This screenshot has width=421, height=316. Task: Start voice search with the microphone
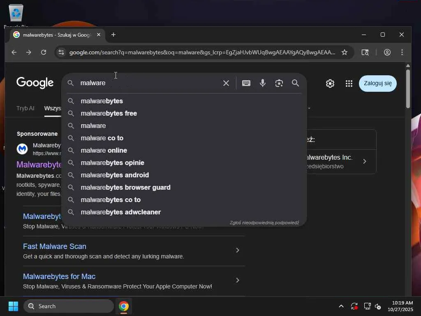tap(263, 83)
